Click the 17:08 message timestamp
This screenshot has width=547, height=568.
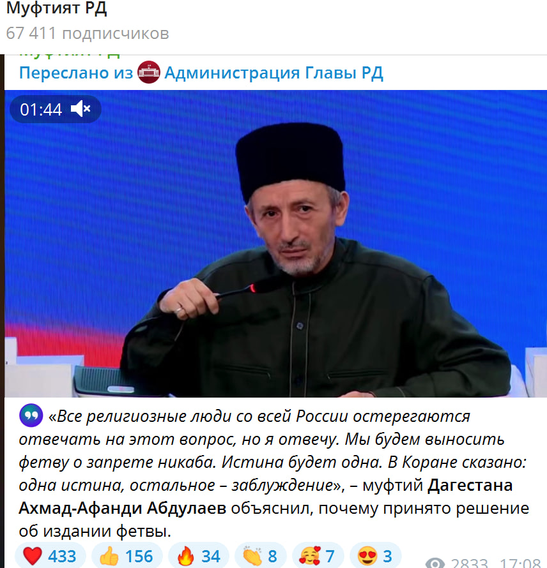520,564
